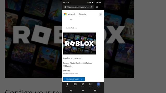
Task: Open the Rewards header link
Action: pyautogui.click(x=82, y=14)
